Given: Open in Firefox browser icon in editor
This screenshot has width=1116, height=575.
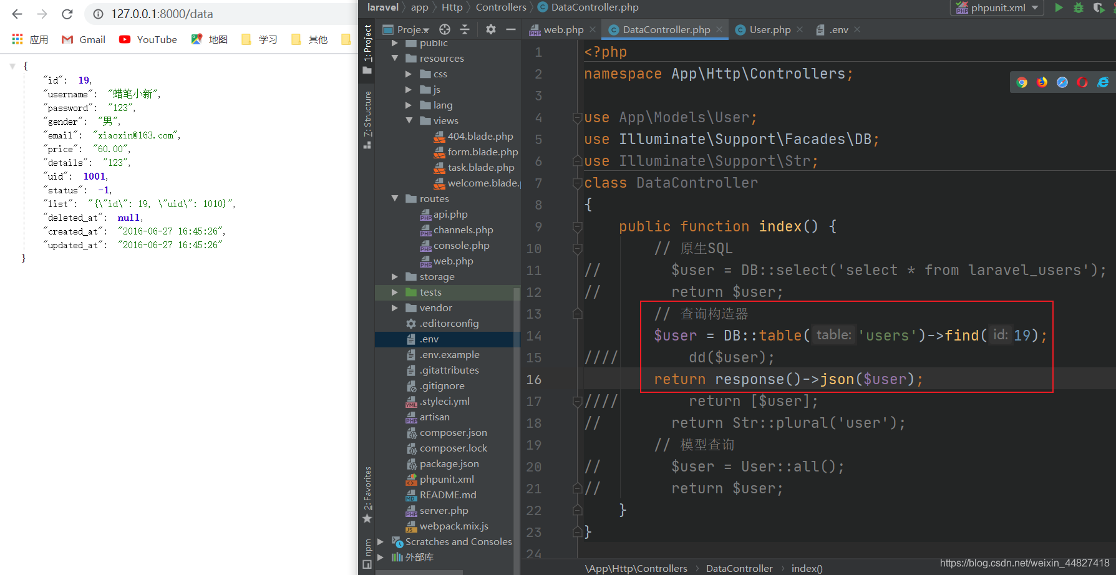Looking at the screenshot, I should 1042,82.
